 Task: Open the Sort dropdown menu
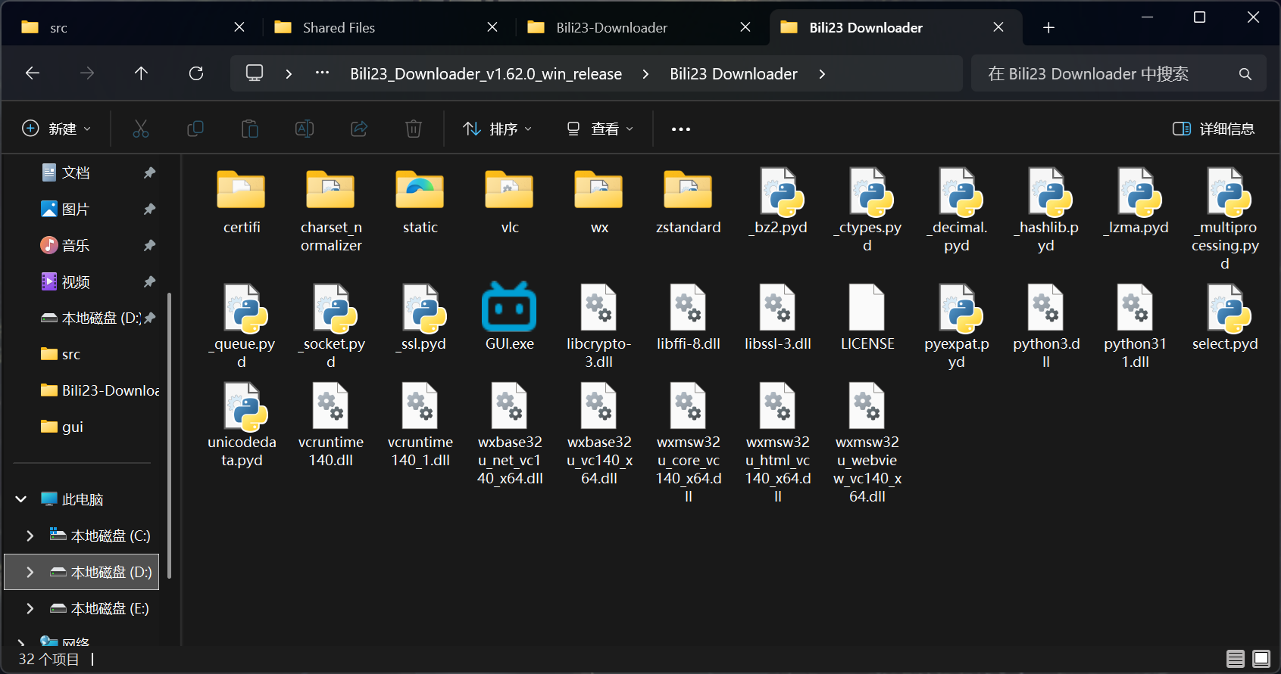pyautogui.click(x=497, y=129)
